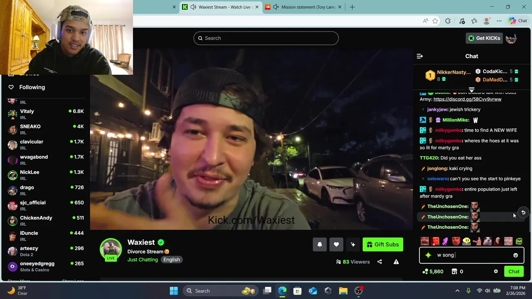This screenshot has height=299, width=532.
Task: Open Edge Settings and more ellipsis
Action: pos(499,21)
